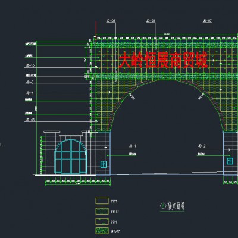Click the JD-3 callout label

[x=30, y=82]
